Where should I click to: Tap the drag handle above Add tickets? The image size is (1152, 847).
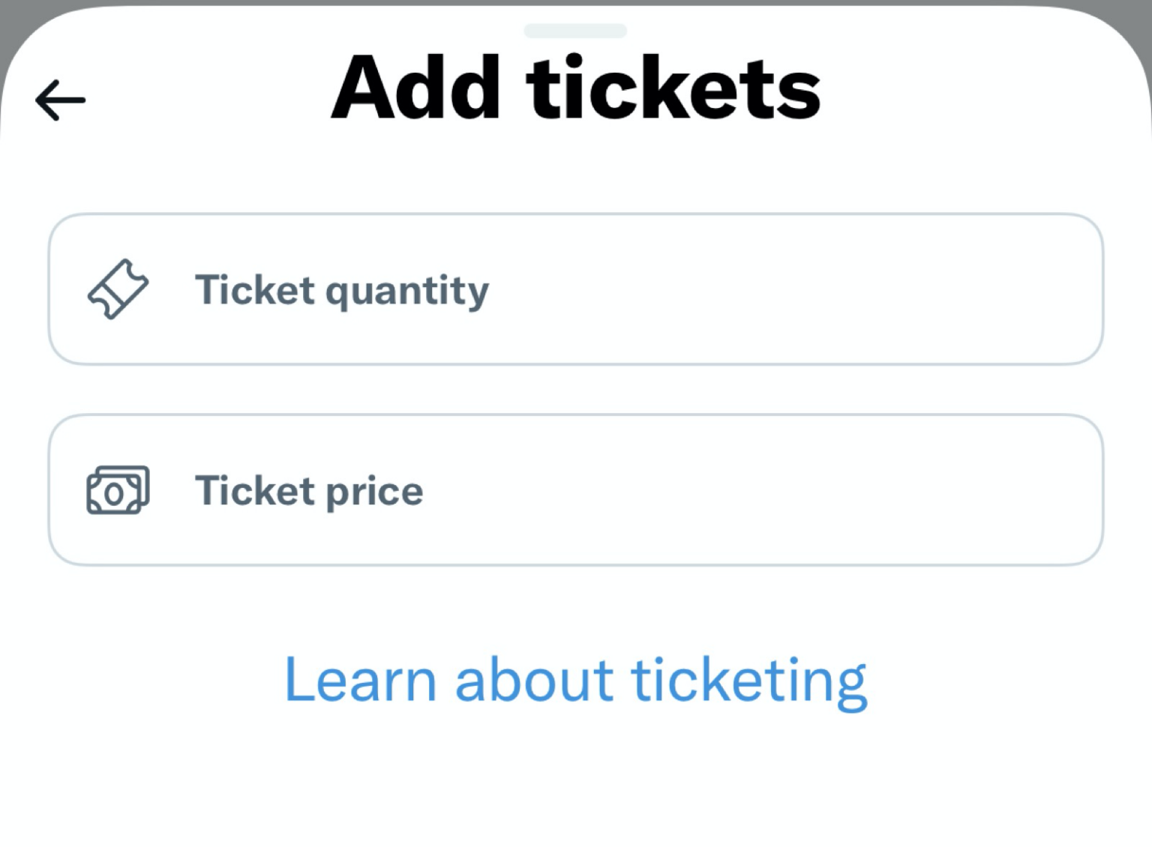(576, 31)
